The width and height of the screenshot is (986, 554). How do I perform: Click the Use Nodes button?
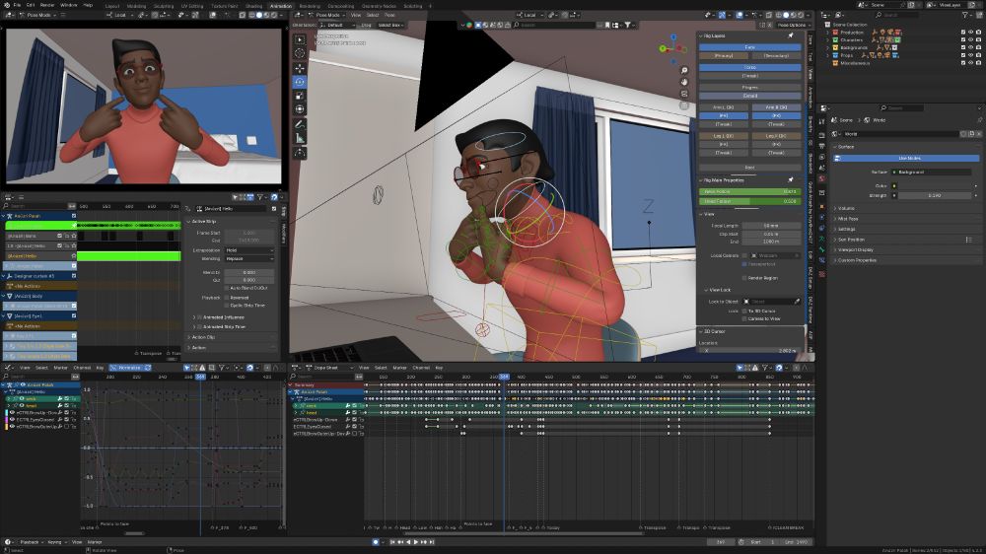pyautogui.click(x=908, y=158)
